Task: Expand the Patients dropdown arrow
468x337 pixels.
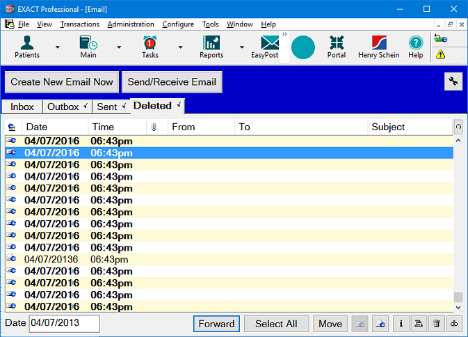Action: coord(57,47)
